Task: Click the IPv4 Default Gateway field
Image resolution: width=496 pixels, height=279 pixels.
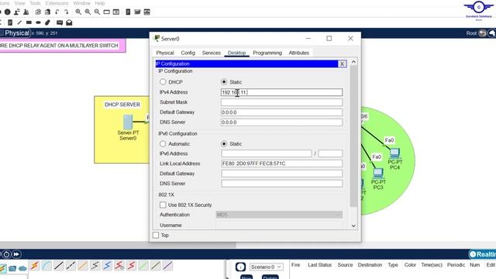Action: tap(281, 112)
